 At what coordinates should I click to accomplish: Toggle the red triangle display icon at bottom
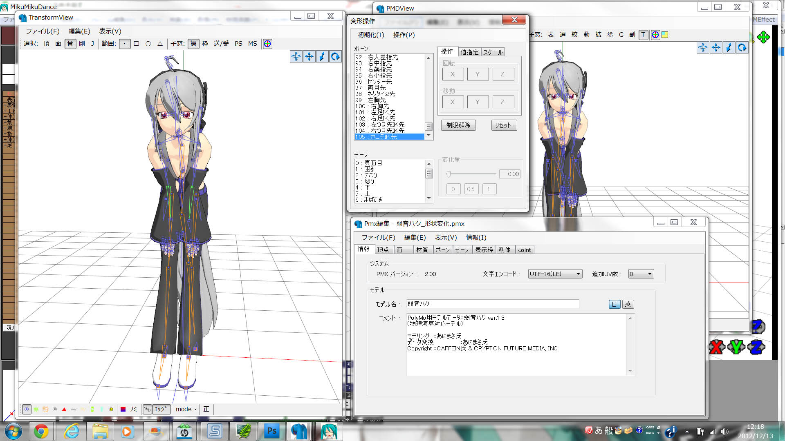point(64,409)
